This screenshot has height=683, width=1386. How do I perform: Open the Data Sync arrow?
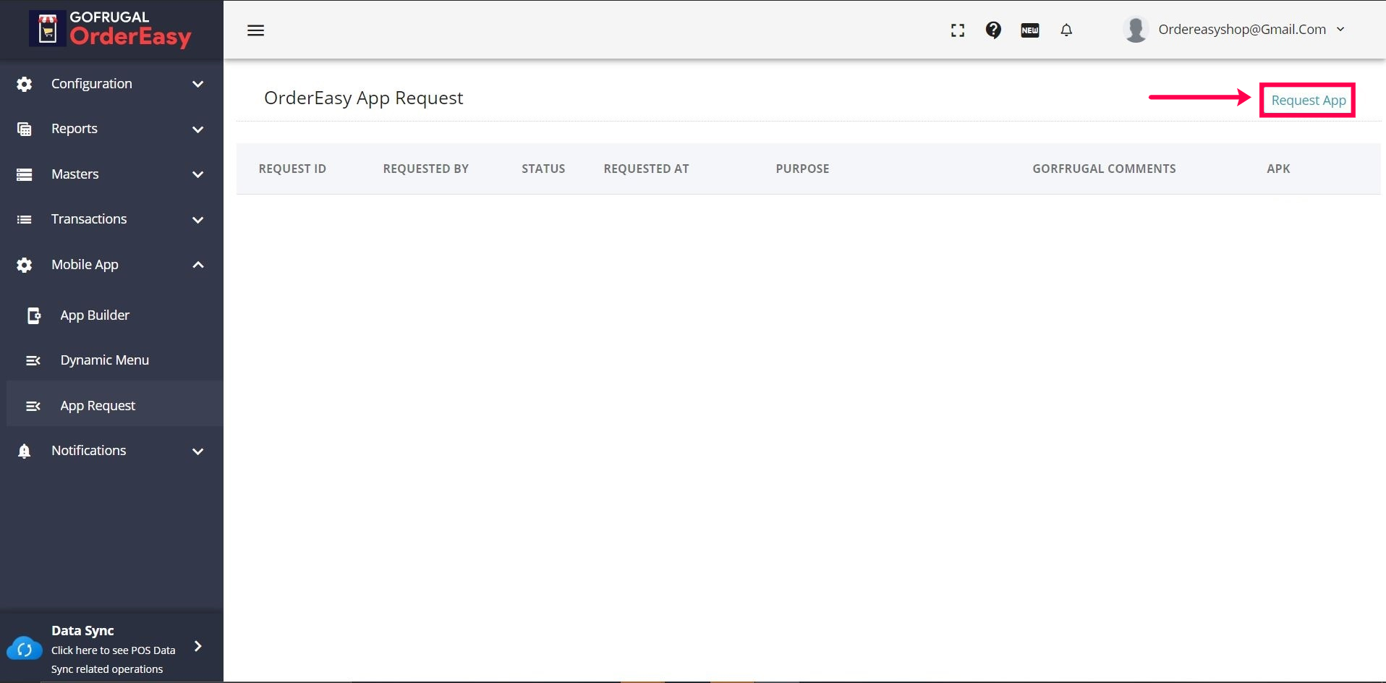(x=198, y=646)
